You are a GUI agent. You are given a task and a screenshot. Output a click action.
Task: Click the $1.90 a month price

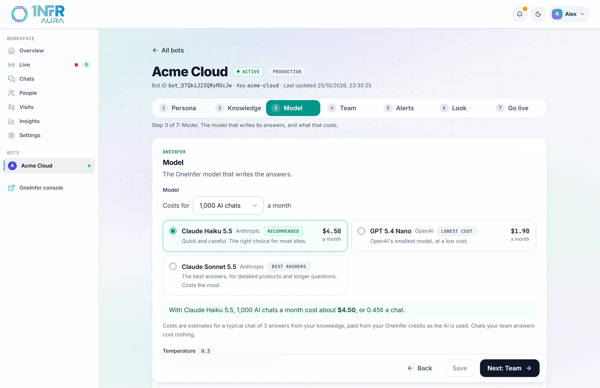(520, 235)
